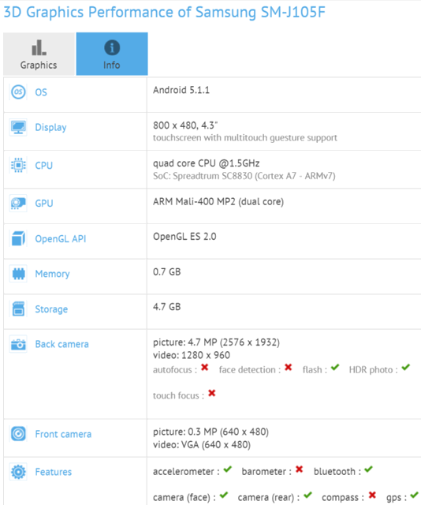Click the Features label

click(x=54, y=472)
